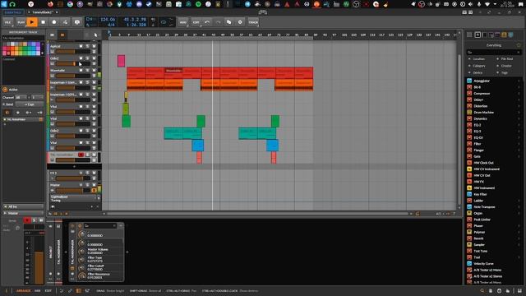The height and width of the screenshot is (296, 526).
Task: Toggle the arranger loop icon
Action: coord(164,22)
